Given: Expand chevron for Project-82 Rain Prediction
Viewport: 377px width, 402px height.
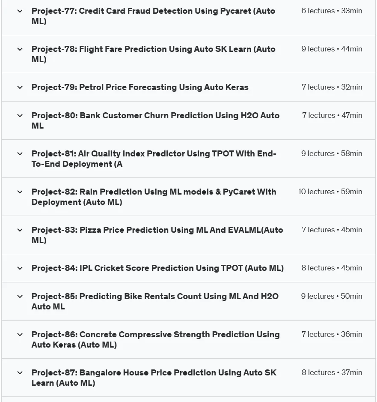Looking at the screenshot, I should (x=20, y=192).
